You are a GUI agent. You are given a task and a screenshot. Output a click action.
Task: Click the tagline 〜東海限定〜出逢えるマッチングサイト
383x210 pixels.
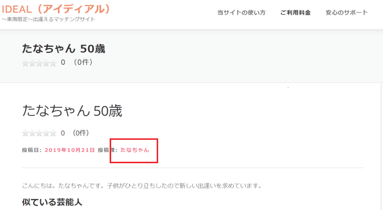48,19
